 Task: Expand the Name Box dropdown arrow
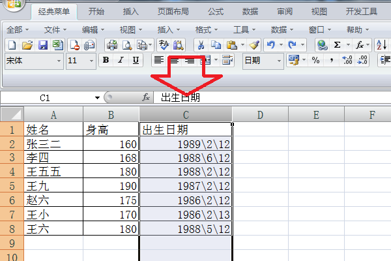tap(97, 98)
